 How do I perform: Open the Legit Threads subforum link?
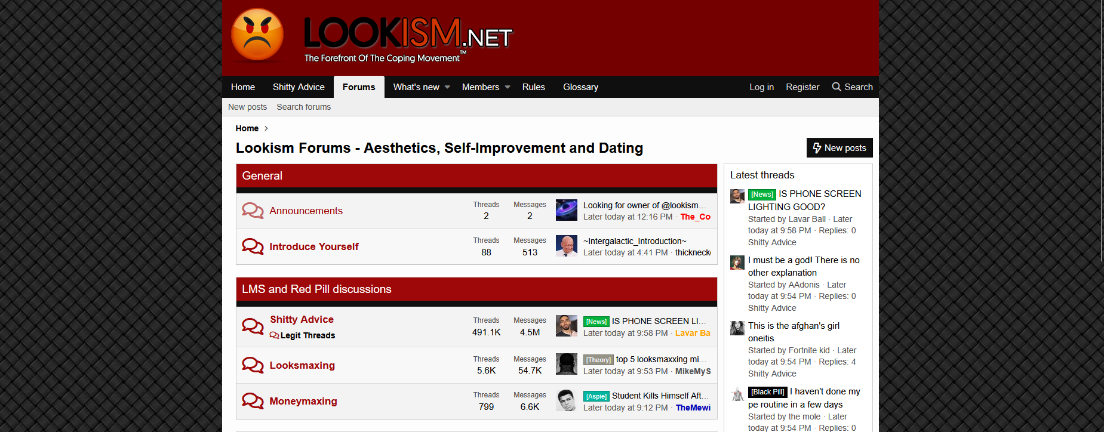coord(307,335)
